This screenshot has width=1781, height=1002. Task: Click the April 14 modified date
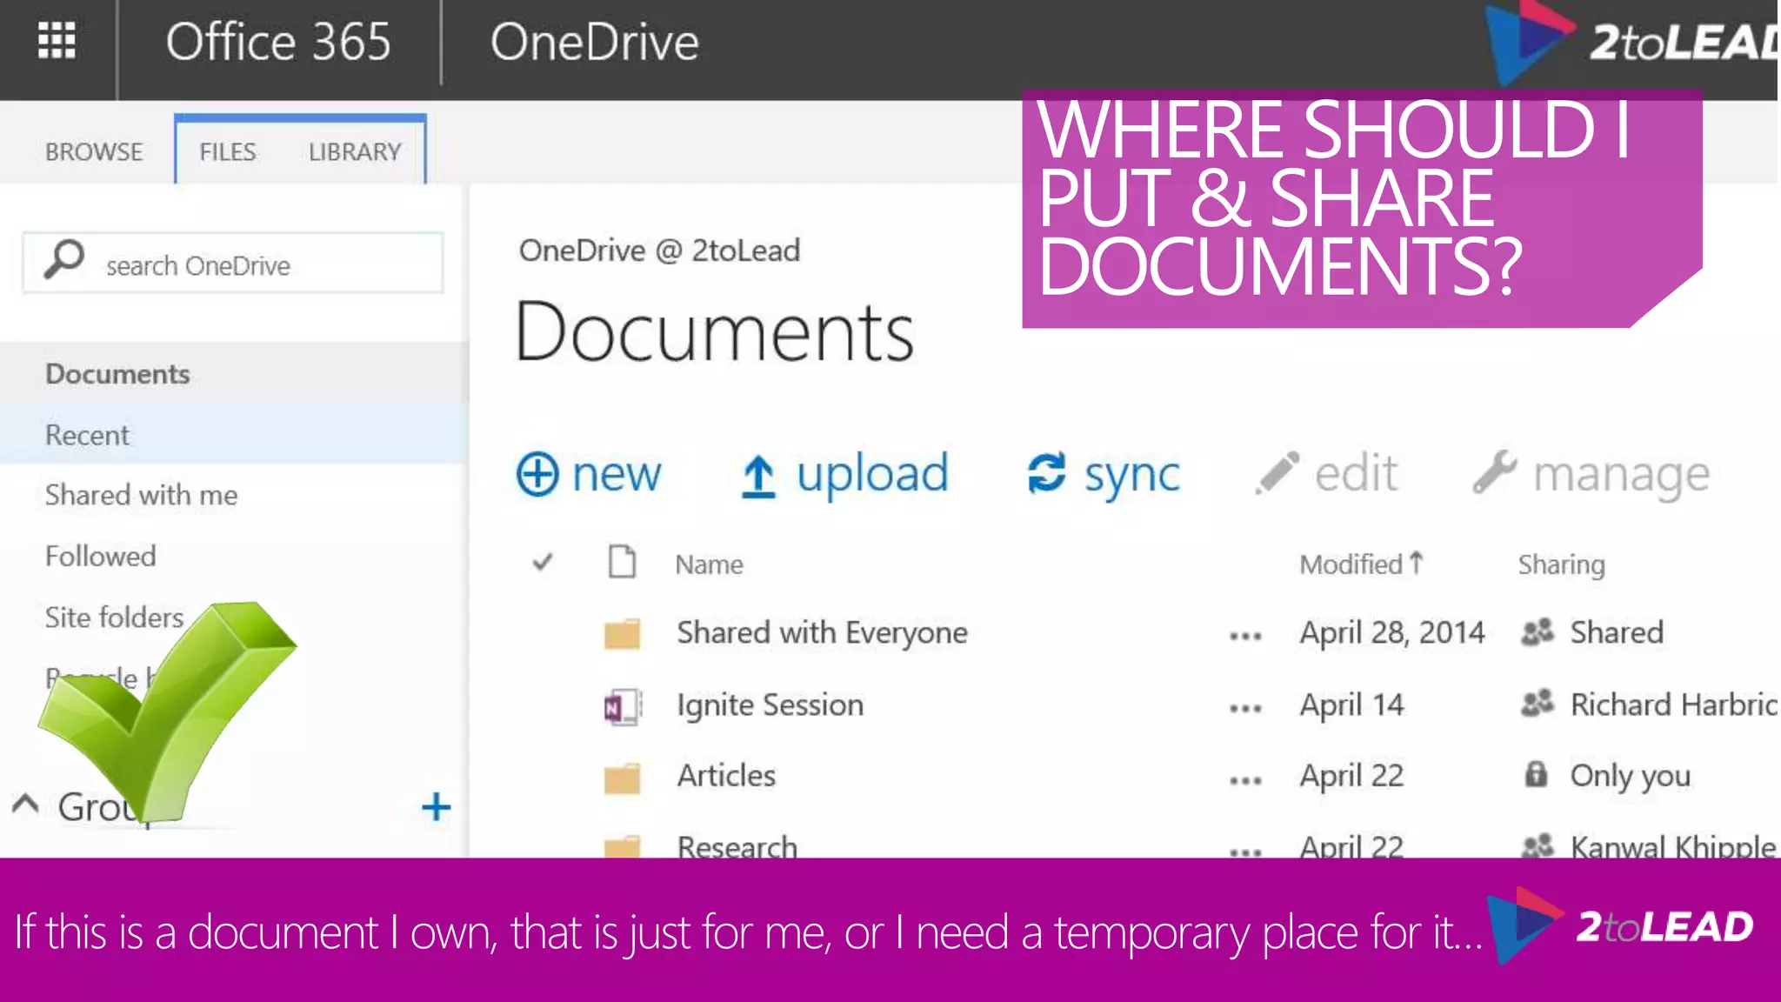coord(1351,705)
